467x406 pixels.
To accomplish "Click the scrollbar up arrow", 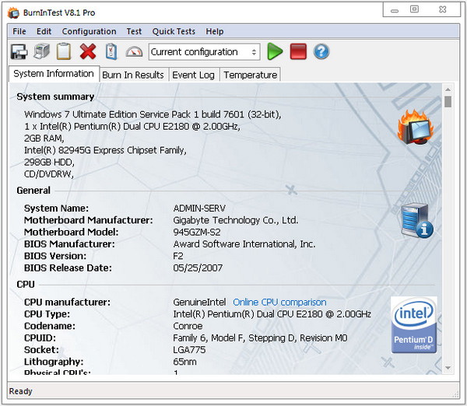I will tap(448, 89).
